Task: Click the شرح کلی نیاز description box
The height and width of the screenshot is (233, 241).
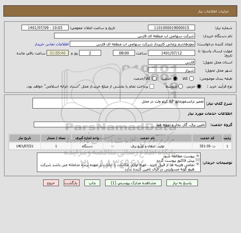Action: pos(119,103)
